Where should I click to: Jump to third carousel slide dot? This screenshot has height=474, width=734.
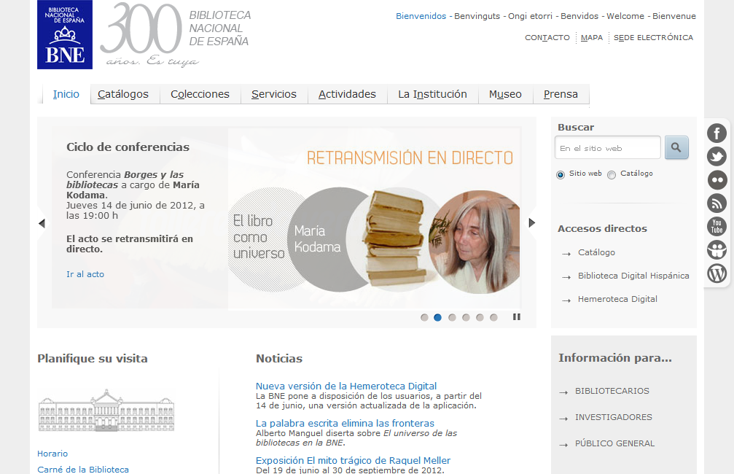(x=452, y=317)
